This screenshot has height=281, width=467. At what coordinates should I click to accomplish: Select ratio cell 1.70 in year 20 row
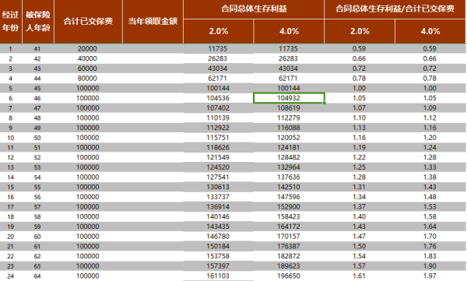pos(430,237)
